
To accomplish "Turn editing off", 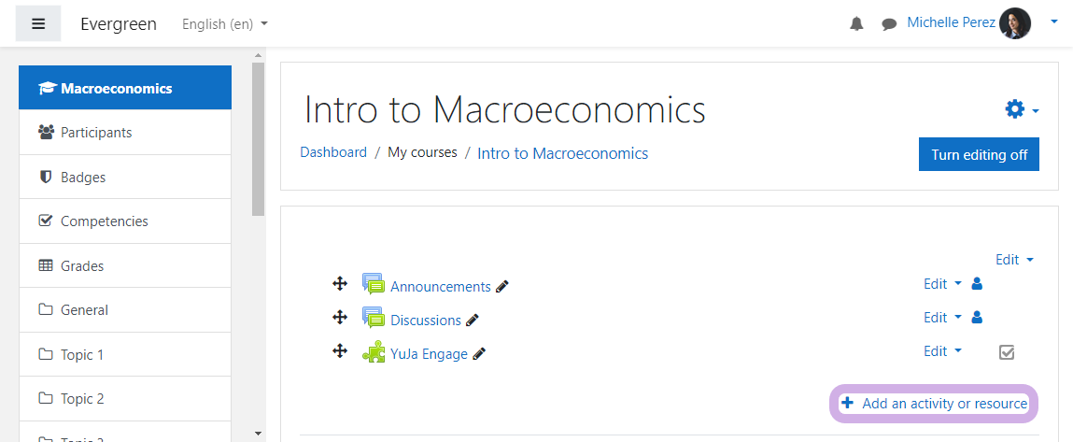I will pos(979,154).
